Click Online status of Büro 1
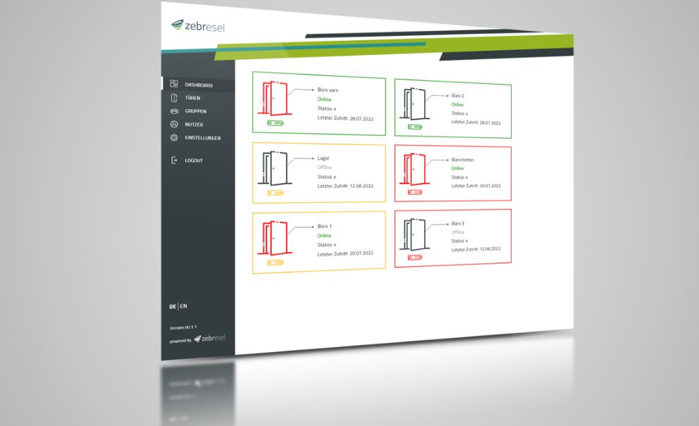 [324, 236]
